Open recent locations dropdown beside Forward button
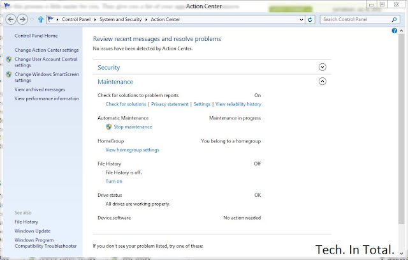 (32, 19)
